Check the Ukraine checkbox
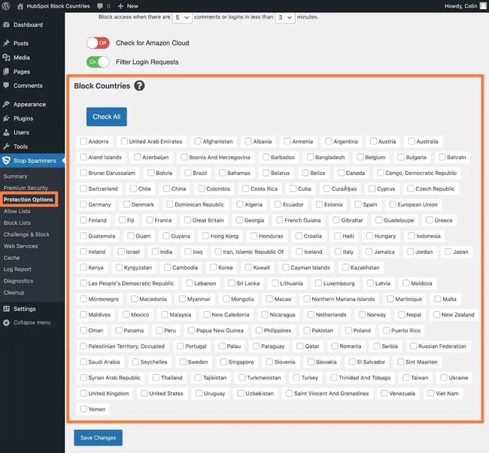Screen dimensions: 489x453 tap(444, 377)
